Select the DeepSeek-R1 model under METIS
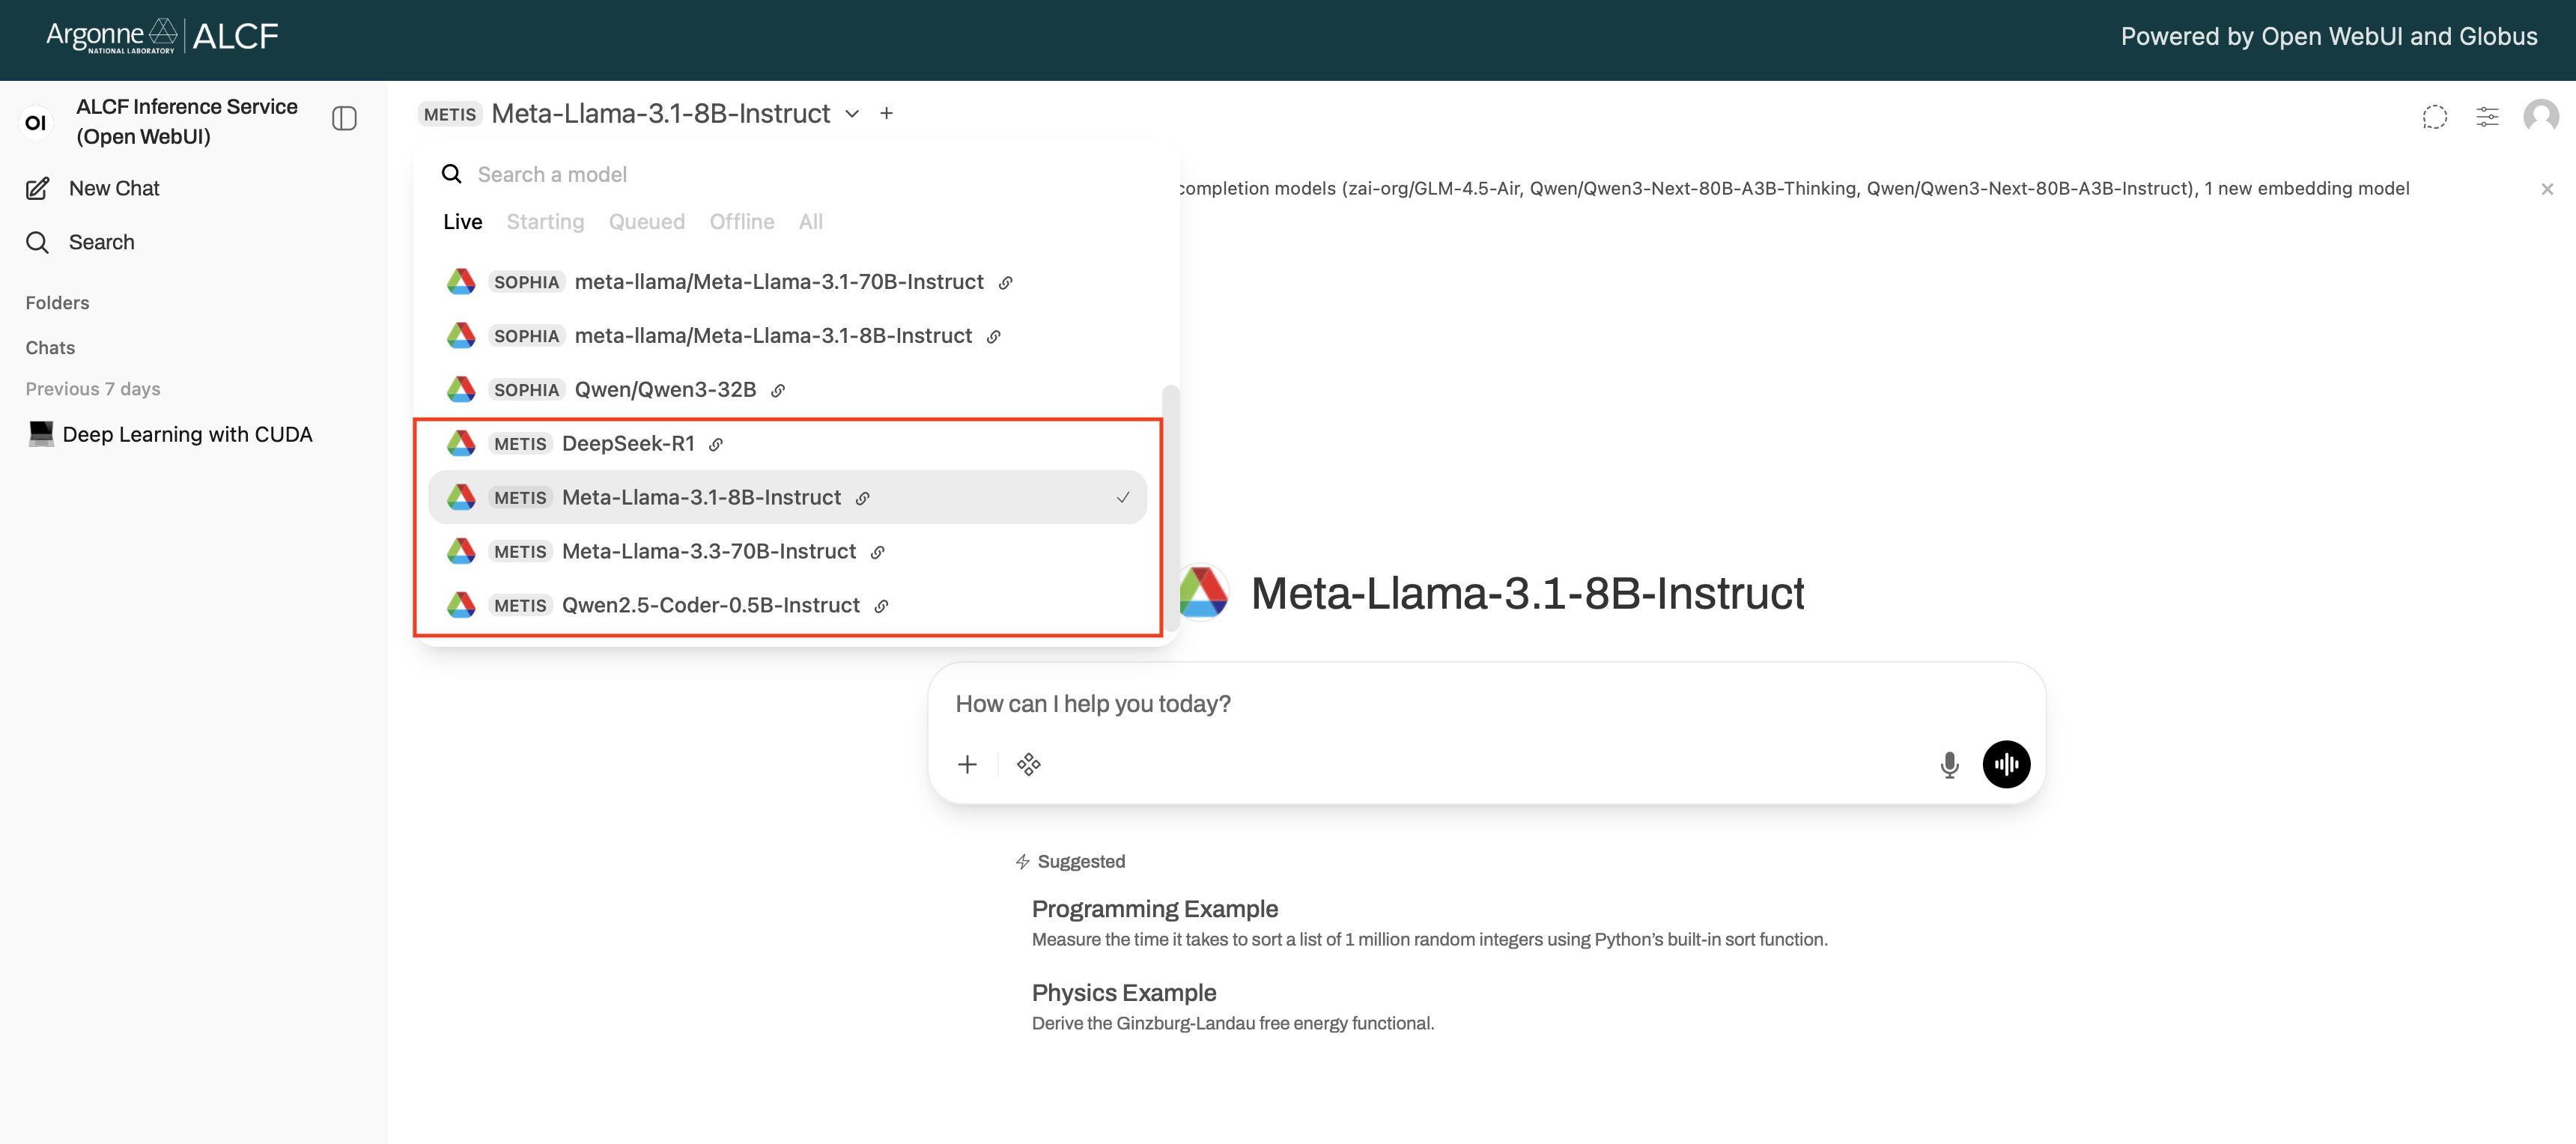 click(628, 443)
